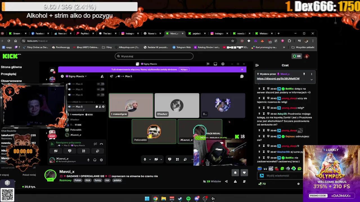
Task: Expand pinned message chevron
Action: (311, 79)
